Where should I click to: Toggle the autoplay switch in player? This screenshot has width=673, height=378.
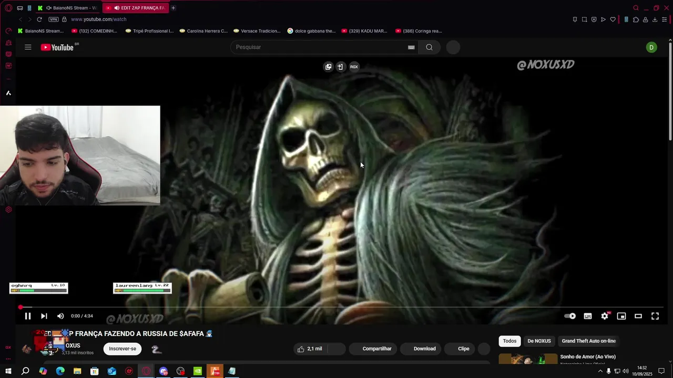pyautogui.click(x=570, y=316)
